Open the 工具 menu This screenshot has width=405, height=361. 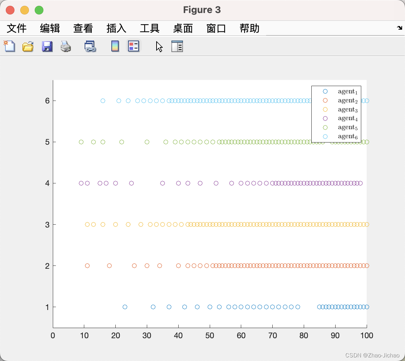tap(150, 28)
